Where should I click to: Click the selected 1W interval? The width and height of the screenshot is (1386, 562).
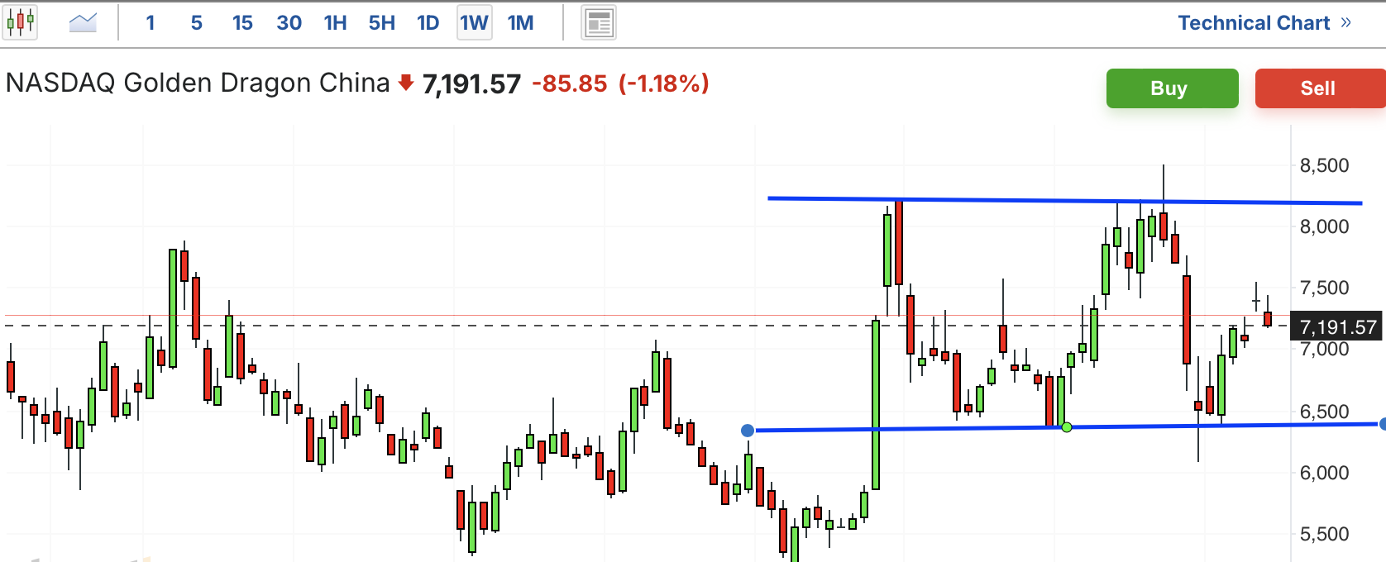(x=475, y=23)
